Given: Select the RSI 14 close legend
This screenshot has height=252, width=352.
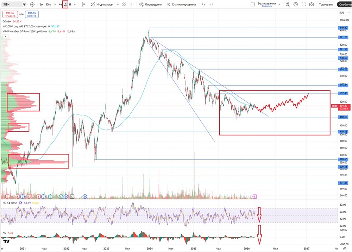Looking at the screenshot, I should point(10,203).
